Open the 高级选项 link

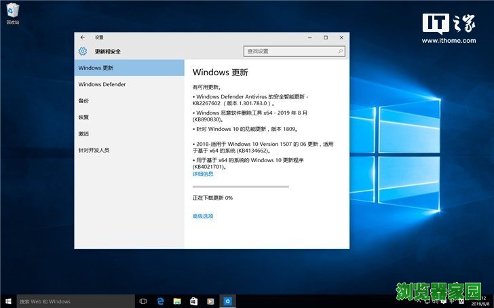(x=203, y=216)
